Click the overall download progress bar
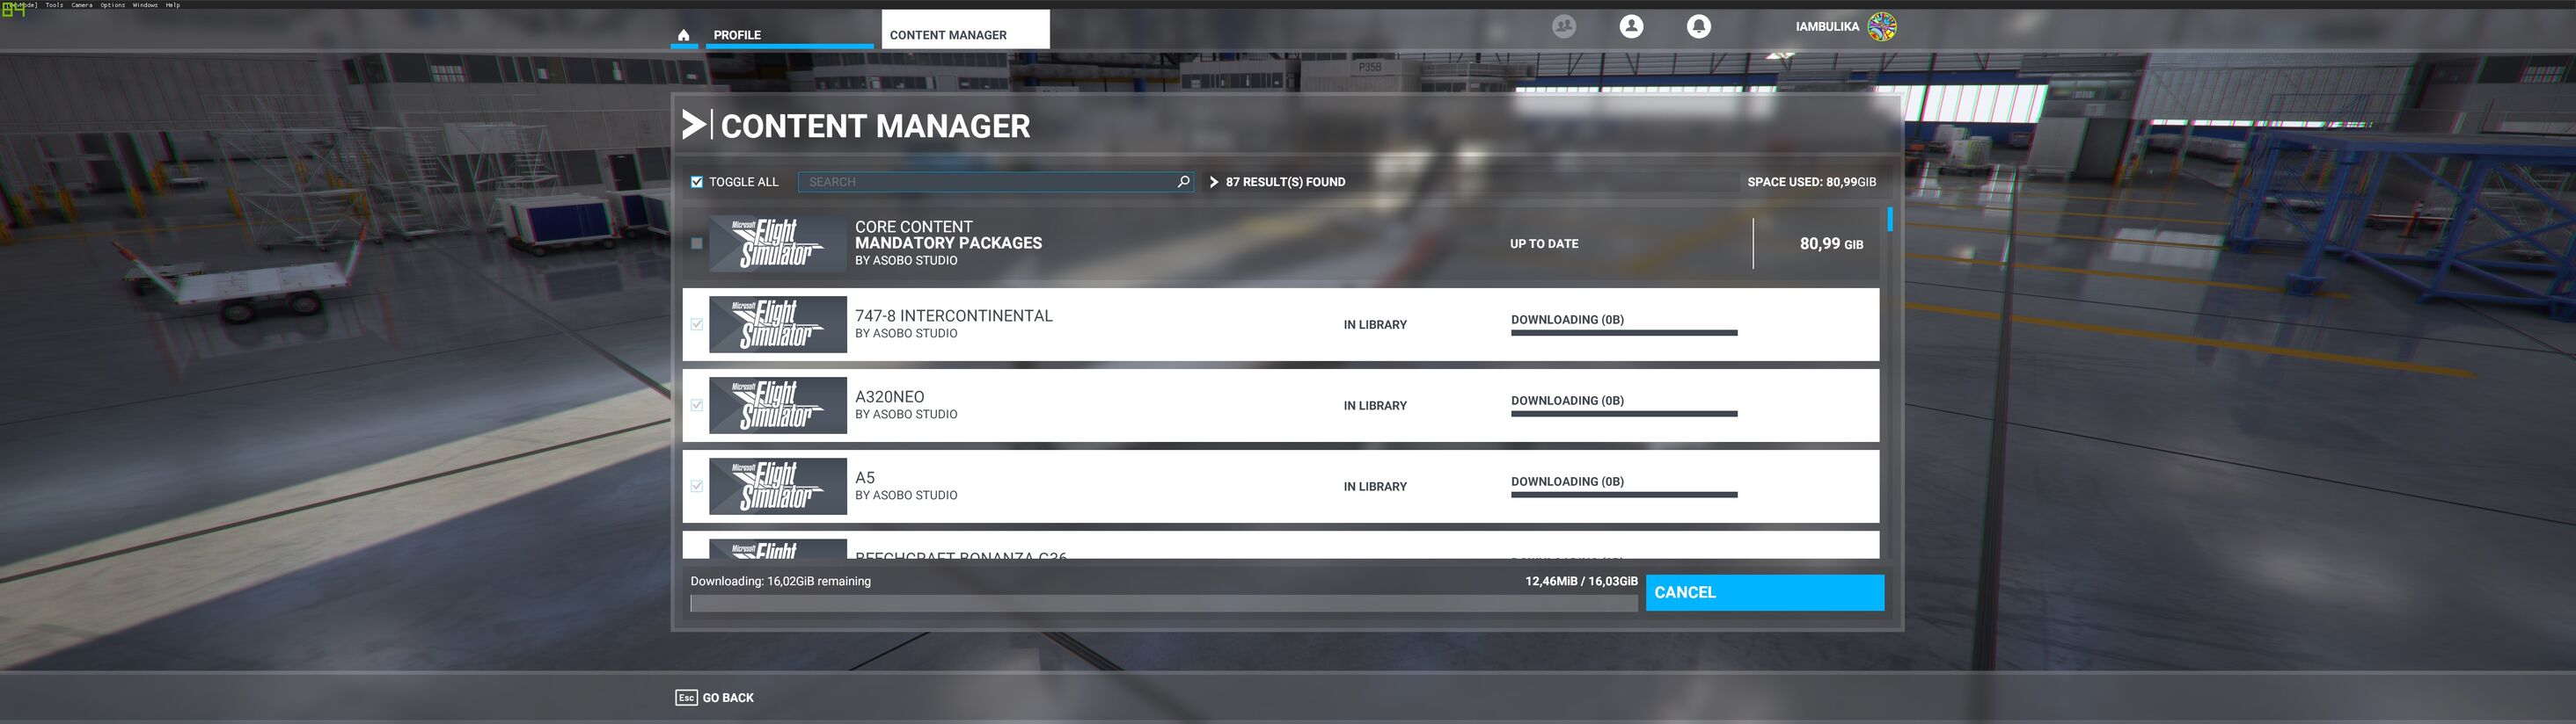This screenshot has height=724, width=2576. click(1164, 603)
